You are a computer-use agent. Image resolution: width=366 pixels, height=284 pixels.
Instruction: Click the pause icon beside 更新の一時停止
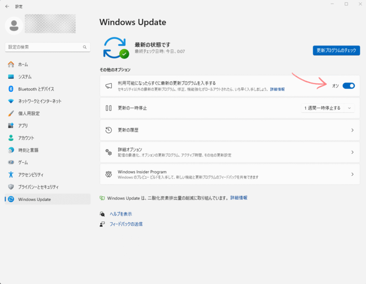[109, 108]
